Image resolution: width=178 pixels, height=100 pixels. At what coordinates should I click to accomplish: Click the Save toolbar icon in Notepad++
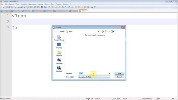(9, 7)
